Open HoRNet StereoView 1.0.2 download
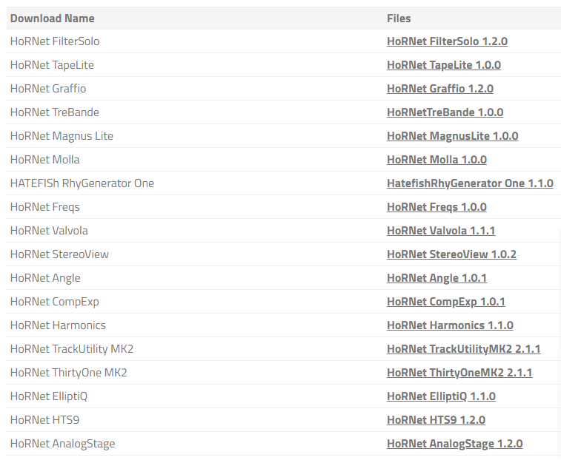561x460 pixels. coord(451,254)
